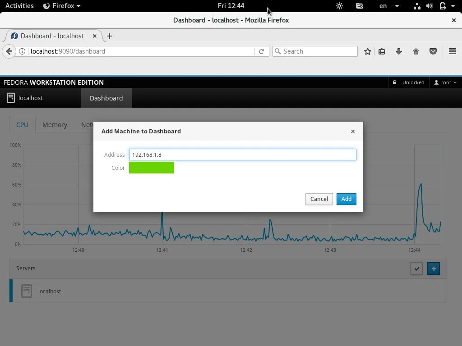The image size is (462, 346).
Task: Go to Firefox Home page icon
Action: click(x=416, y=51)
